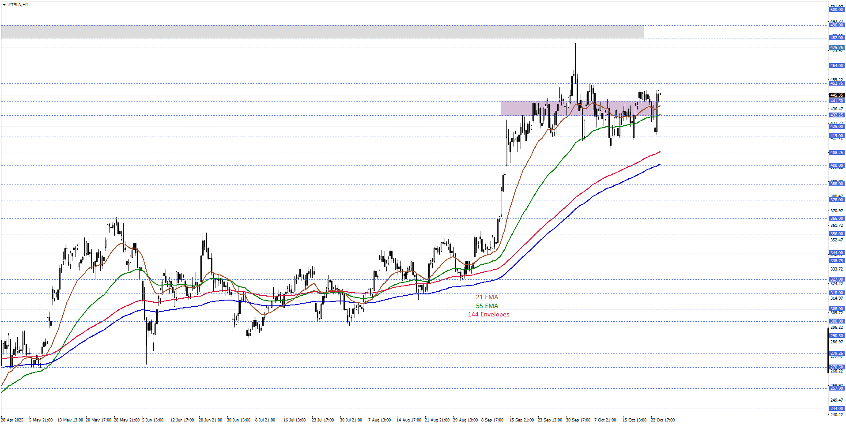Click the 22 Oct 17:00 time label
The width and height of the screenshot is (846, 425).
click(662, 420)
